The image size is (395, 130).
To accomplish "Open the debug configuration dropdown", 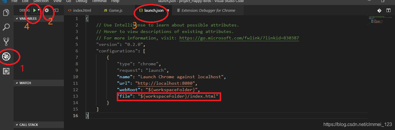I will click(x=39, y=10).
